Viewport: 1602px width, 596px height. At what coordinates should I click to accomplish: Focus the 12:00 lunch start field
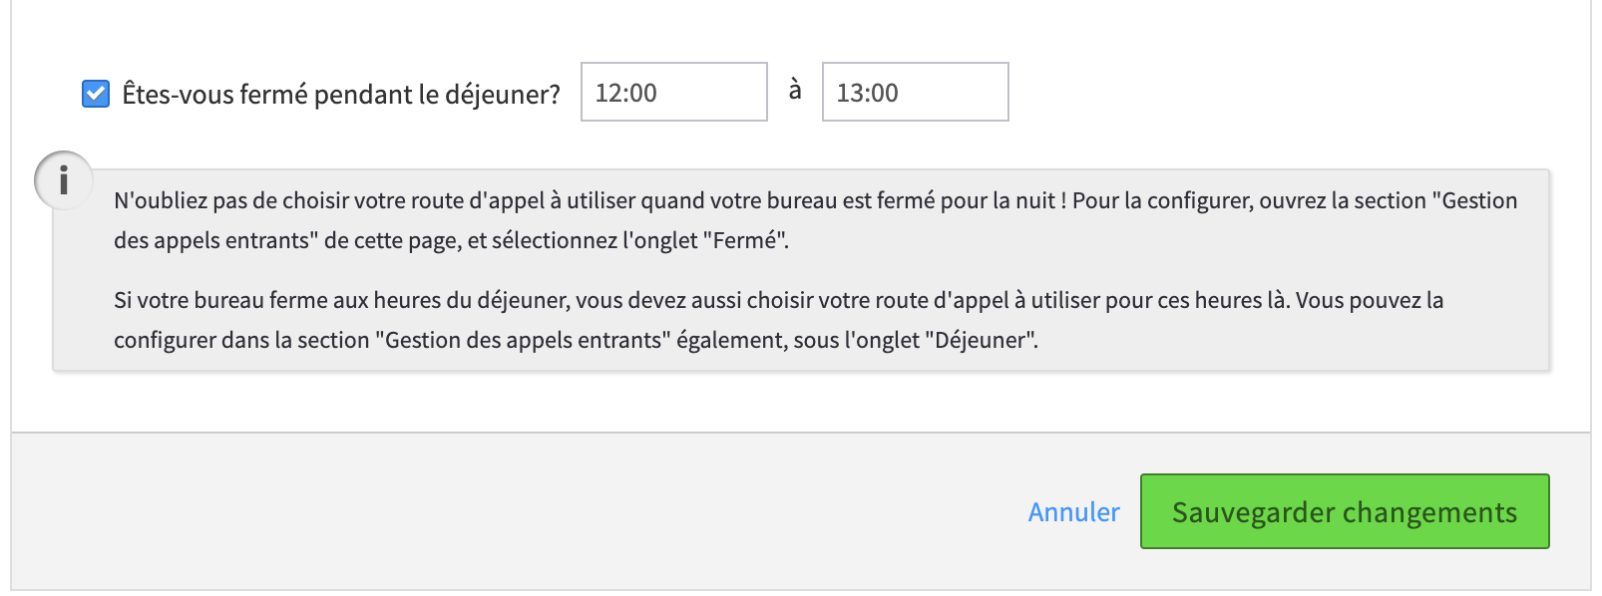coord(674,92)
